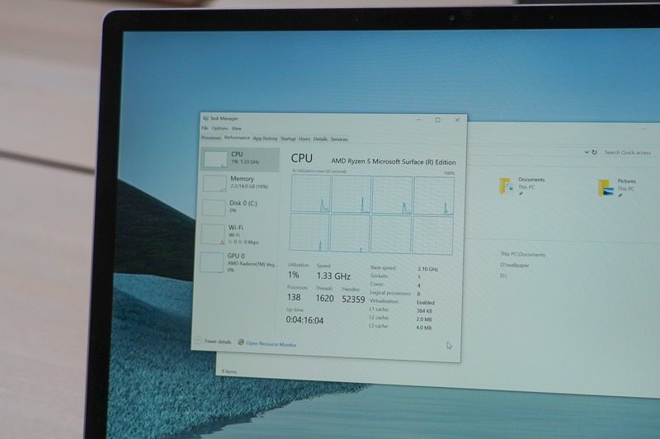Minimize the Task Manager window
The width and height of the screenshot is (660, 439).
[x=419, y=120]
